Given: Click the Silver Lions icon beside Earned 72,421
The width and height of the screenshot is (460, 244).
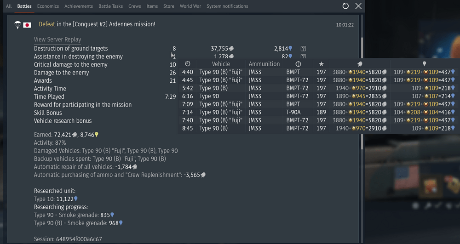Looking at the screenshot, I should coord(75,135).
